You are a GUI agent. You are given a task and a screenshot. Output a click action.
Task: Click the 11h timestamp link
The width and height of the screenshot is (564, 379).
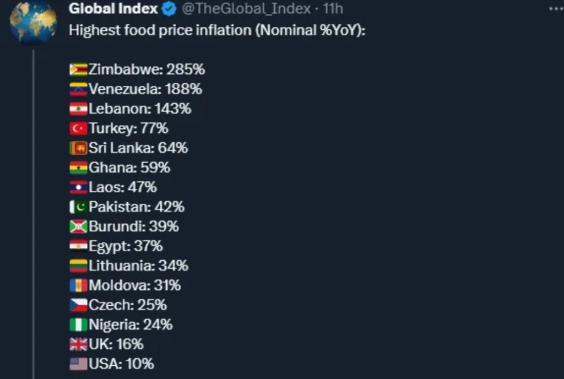tap(333, 9)
